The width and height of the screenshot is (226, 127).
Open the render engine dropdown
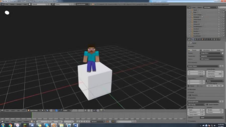pos(83,4)
